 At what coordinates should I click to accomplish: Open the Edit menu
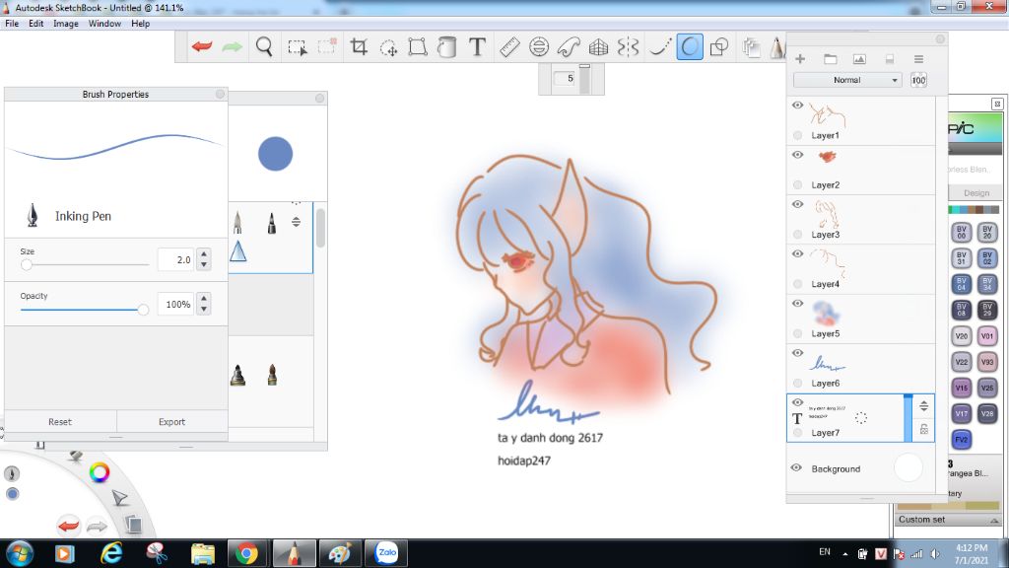36,24
